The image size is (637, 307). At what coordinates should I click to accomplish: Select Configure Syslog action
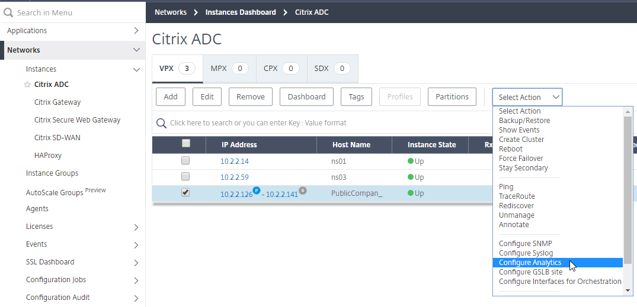tap(526, 253)
